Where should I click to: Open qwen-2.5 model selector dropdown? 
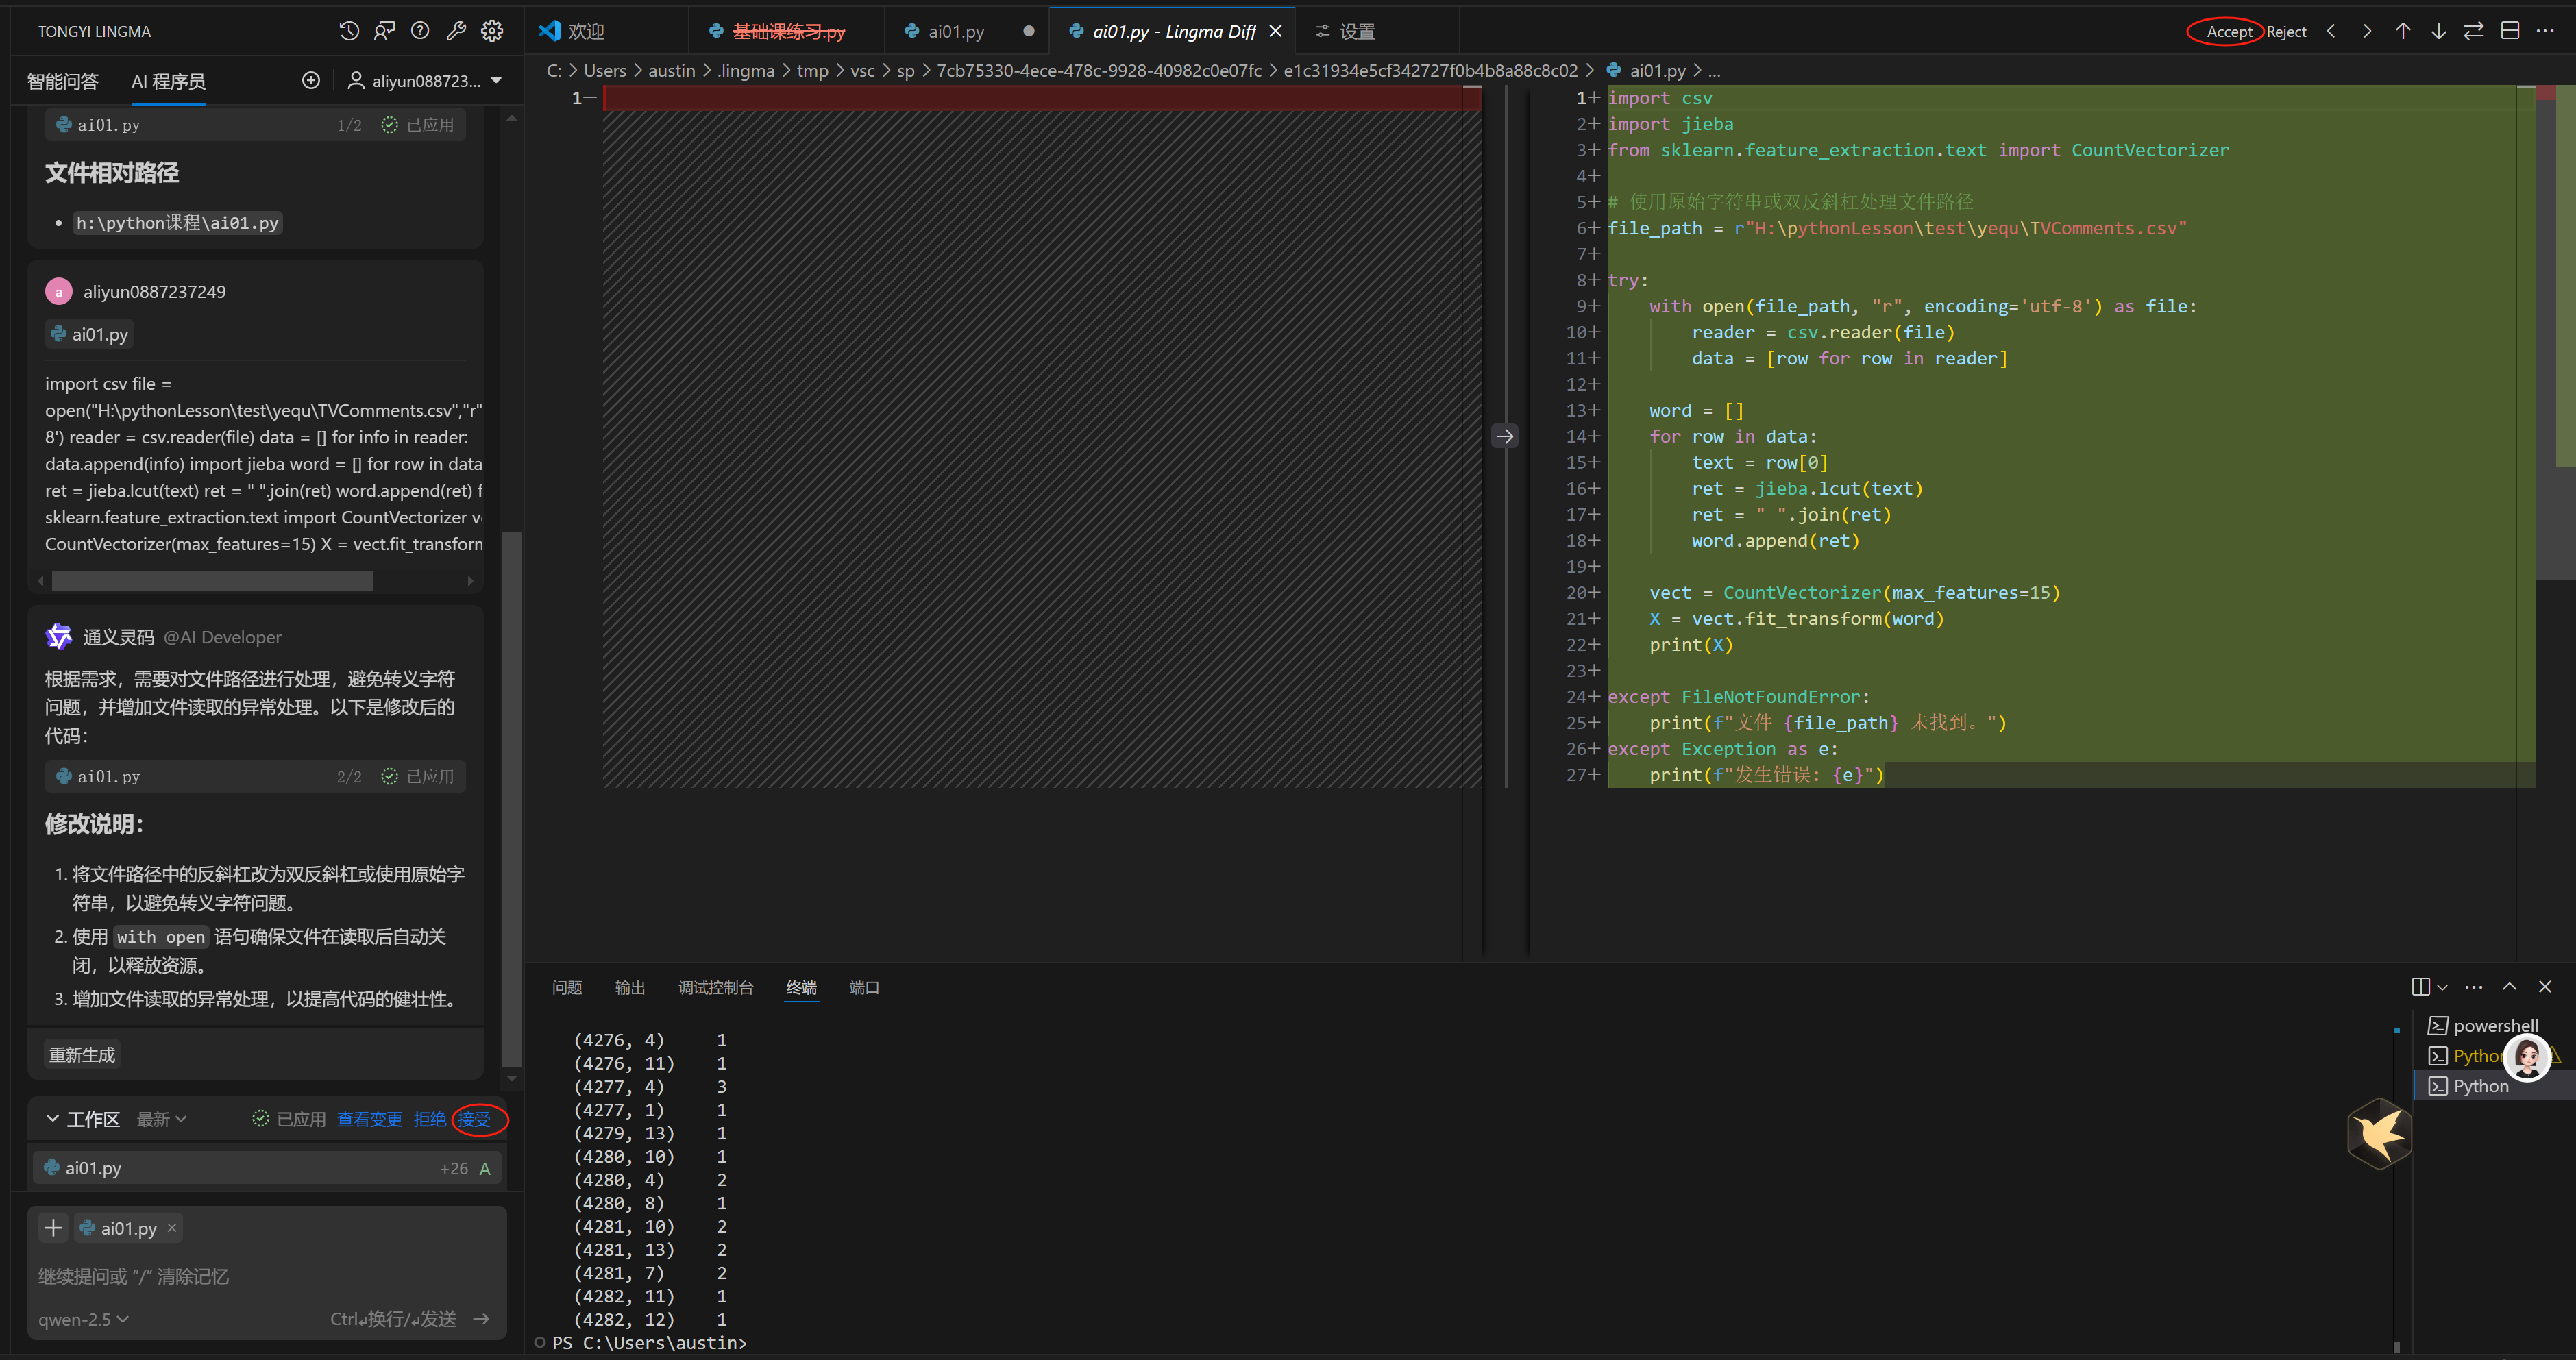pos(83,1319)
